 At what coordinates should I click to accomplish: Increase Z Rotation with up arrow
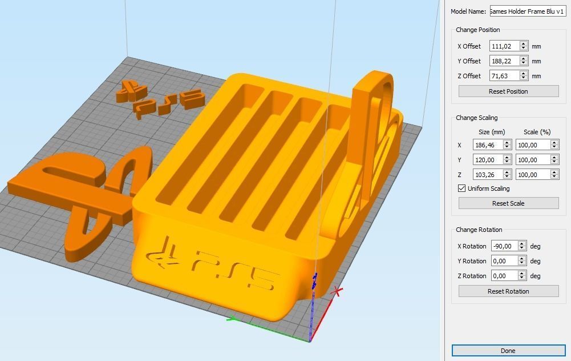522,274
